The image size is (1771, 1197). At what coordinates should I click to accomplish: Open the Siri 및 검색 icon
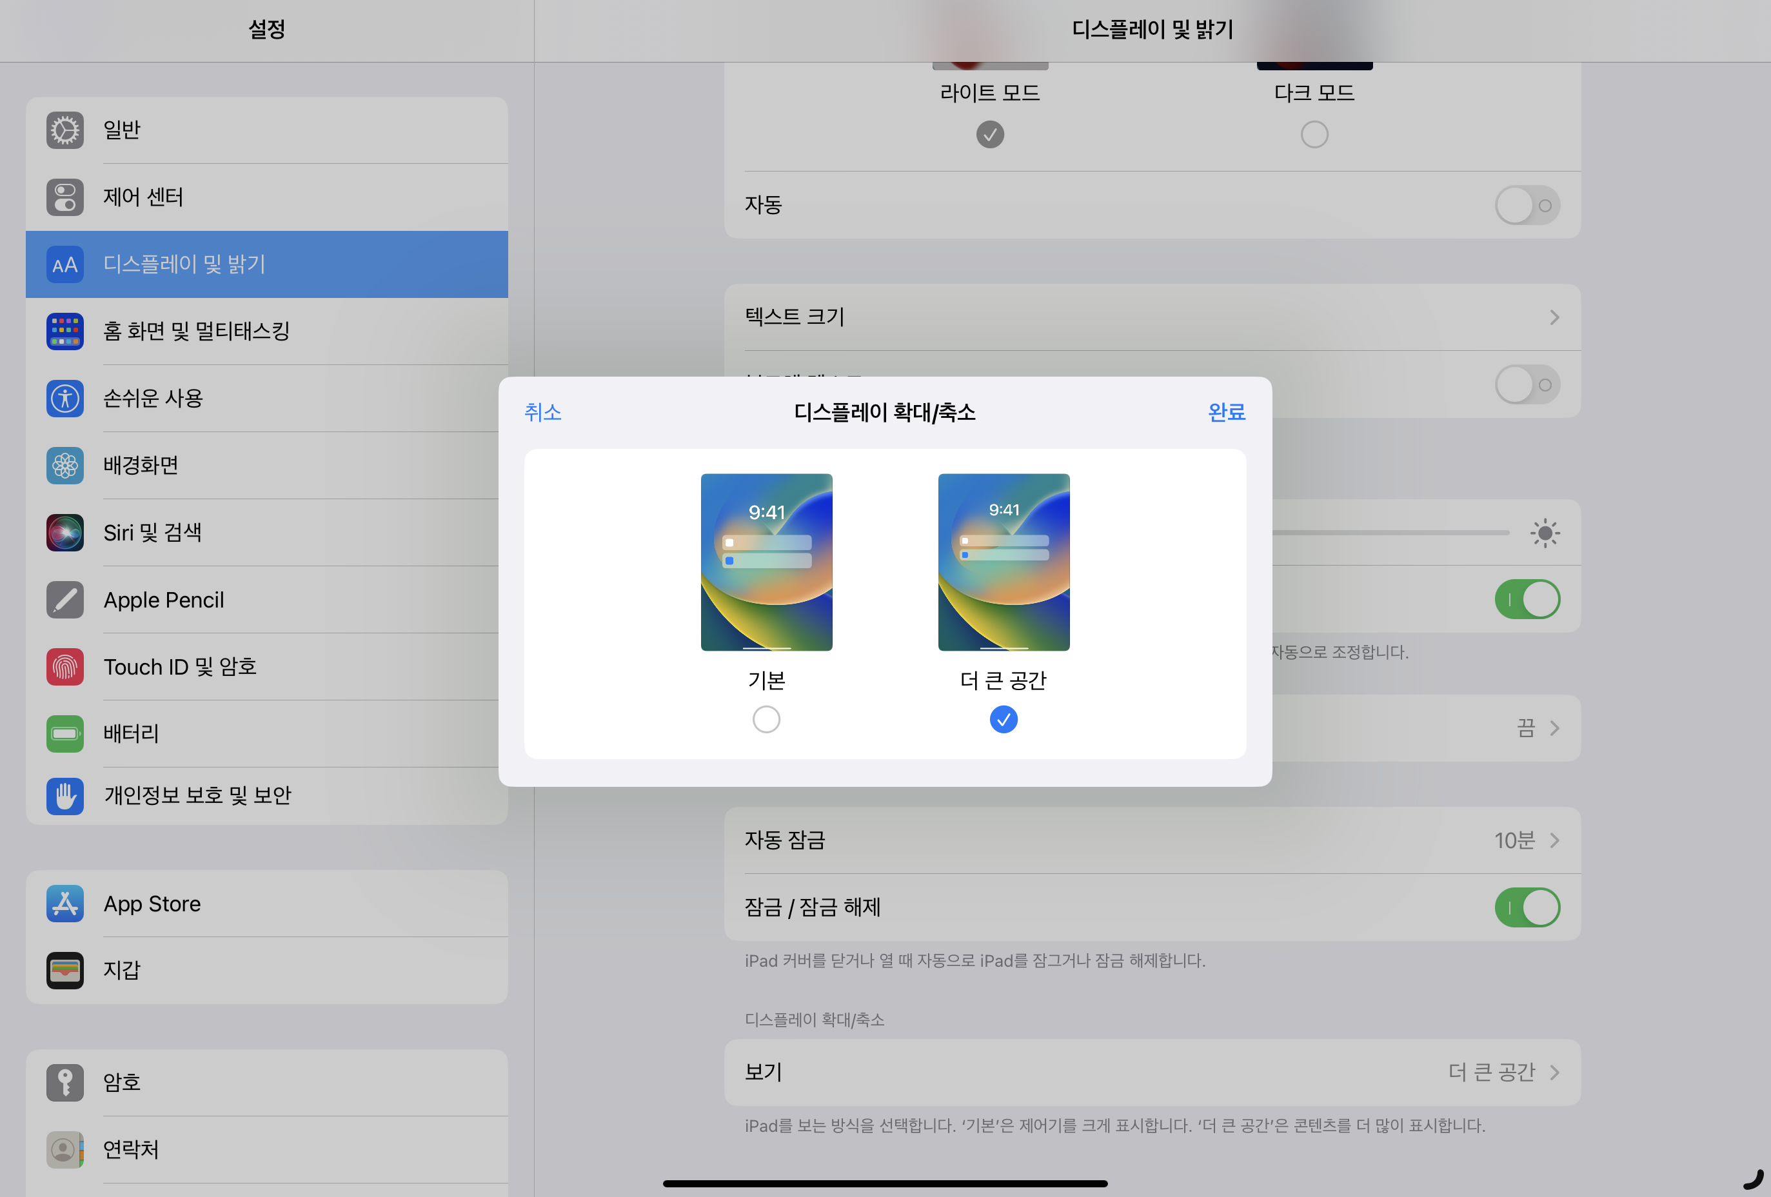[x=64, y=533]
